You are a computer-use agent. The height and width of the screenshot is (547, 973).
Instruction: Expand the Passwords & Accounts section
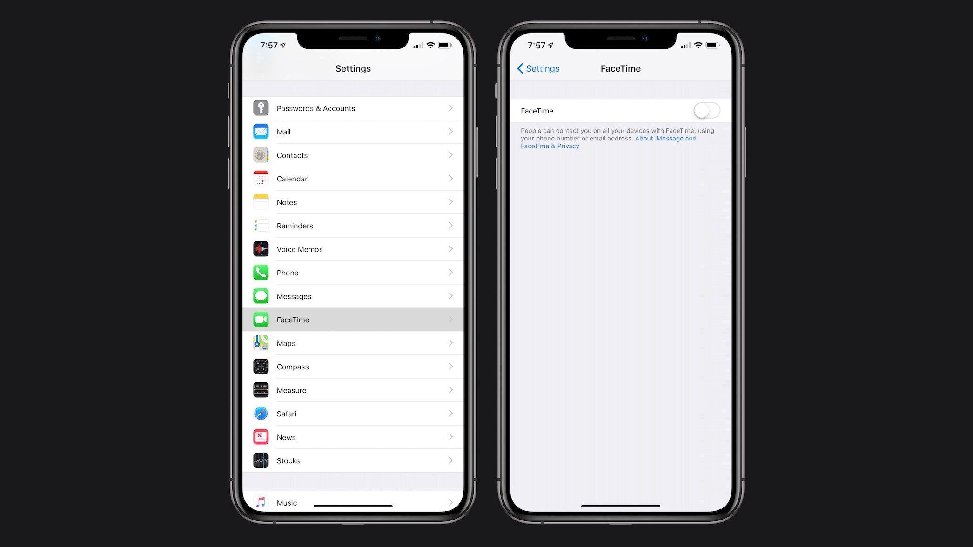click(353, 108)
